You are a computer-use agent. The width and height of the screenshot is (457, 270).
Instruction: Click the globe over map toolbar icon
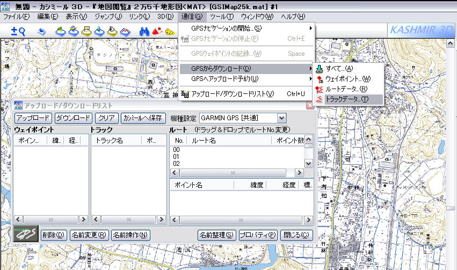click(74, 31)
